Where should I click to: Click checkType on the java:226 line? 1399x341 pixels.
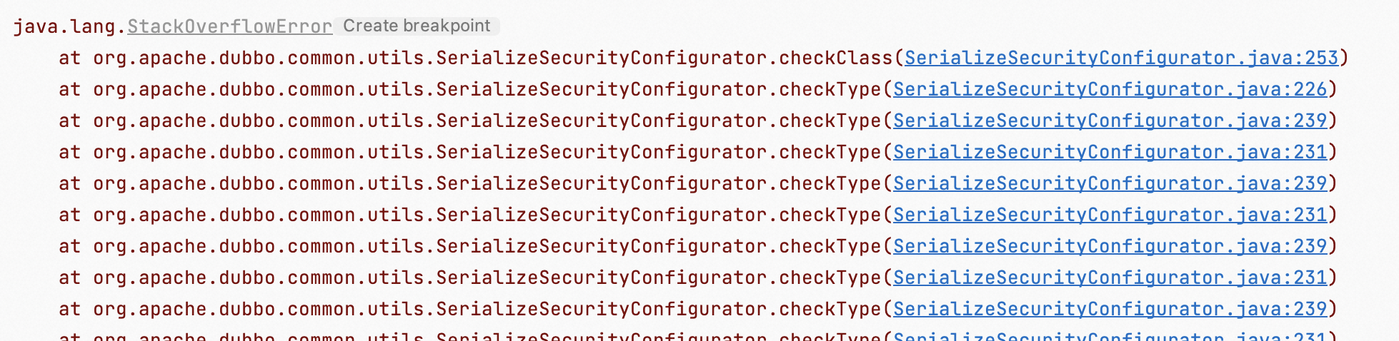830,89
